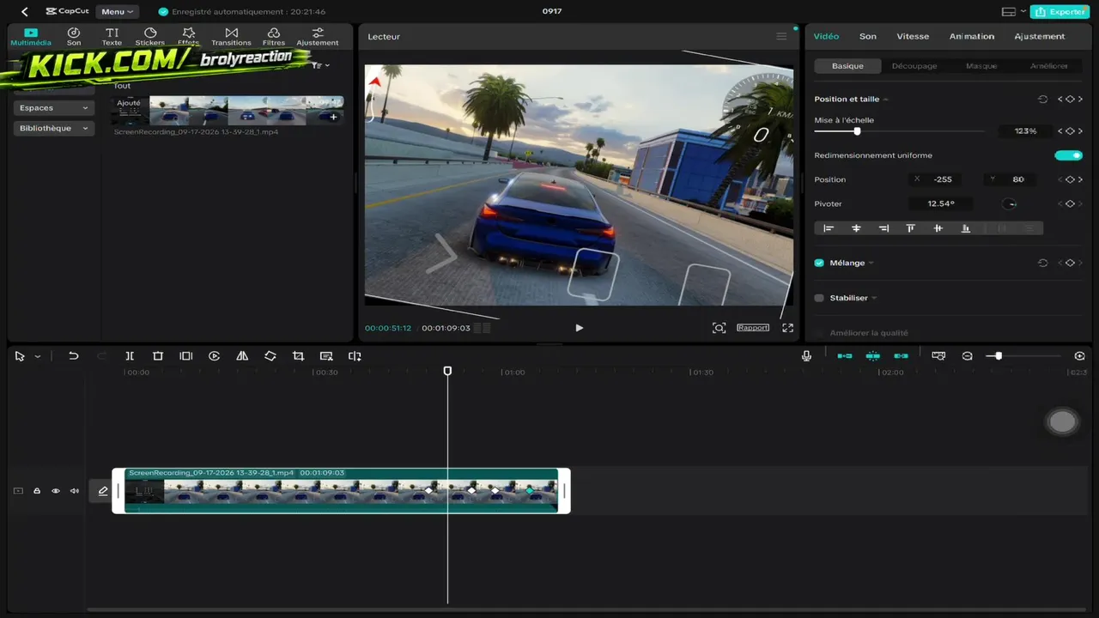The width and height of the screenshot is (1099, 618).
Task: Open the crop tool in timeline toolbar
Action: point(298,356)
